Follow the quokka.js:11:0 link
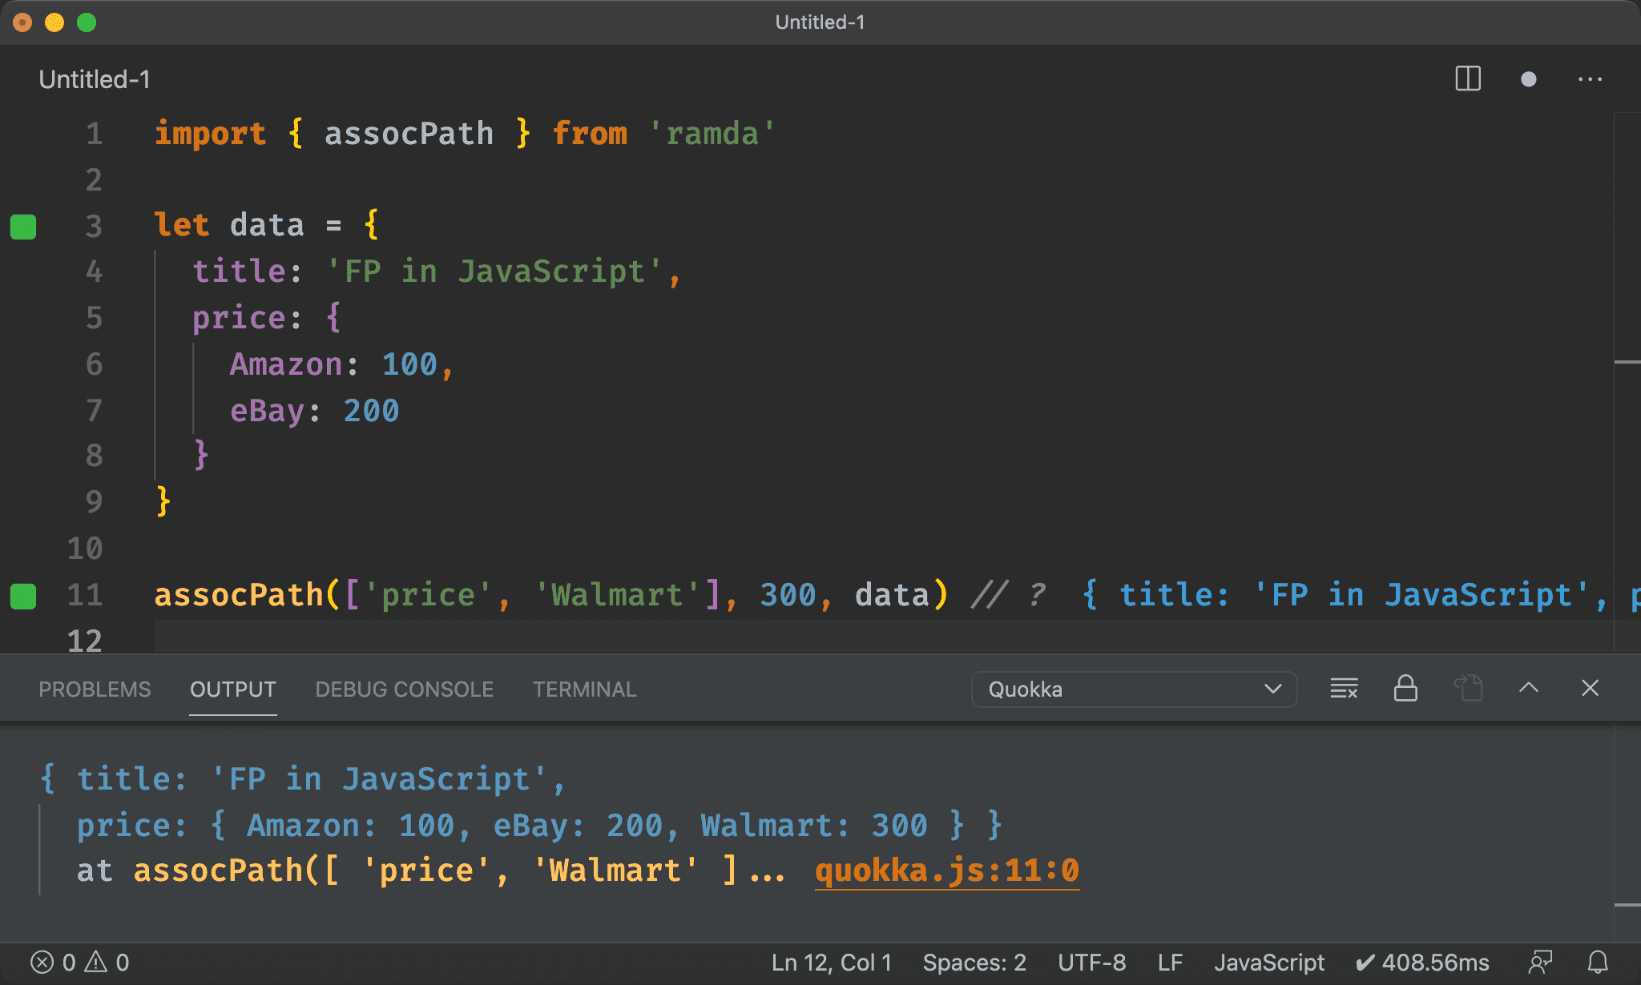 tap(947, 870)
